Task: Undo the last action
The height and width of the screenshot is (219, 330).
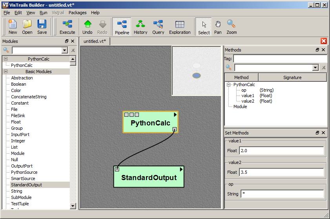Action: pyautogui.click(x=88, y=27)
